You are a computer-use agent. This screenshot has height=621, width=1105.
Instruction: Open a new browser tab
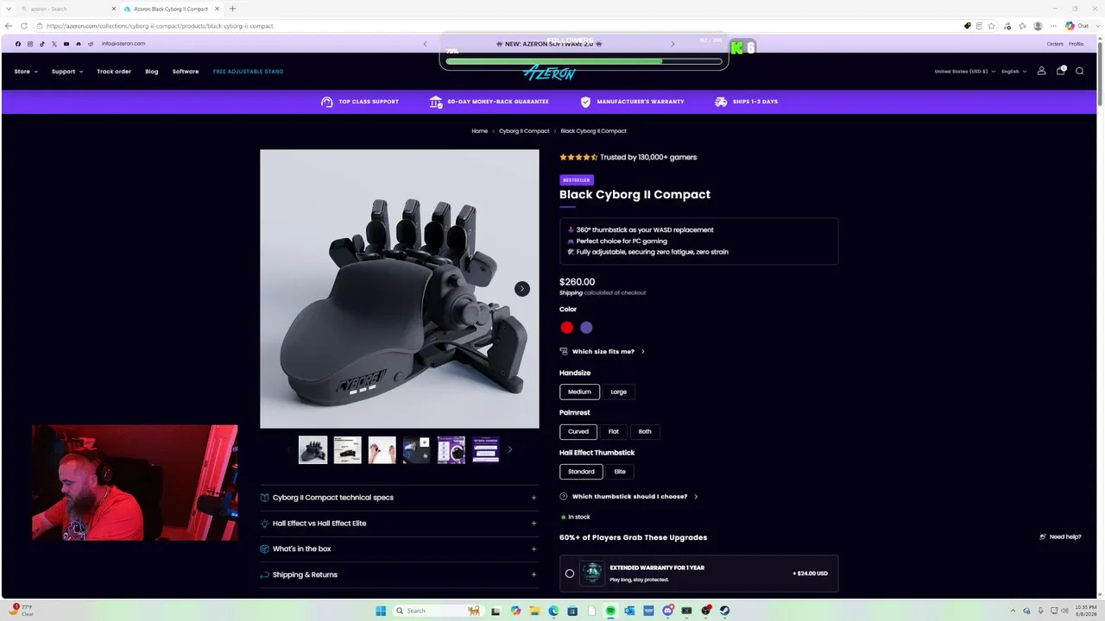(x=232, y=9)
